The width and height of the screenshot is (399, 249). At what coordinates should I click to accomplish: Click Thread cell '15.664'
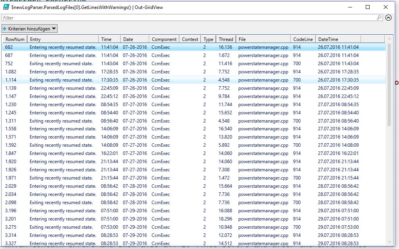225,186
